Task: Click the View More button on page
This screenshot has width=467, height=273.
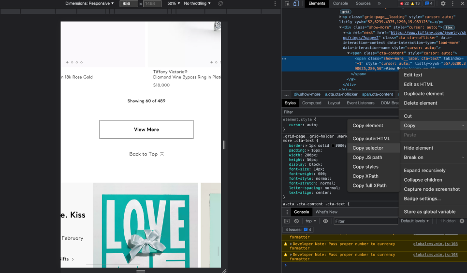Action: (x=146, y=129)
